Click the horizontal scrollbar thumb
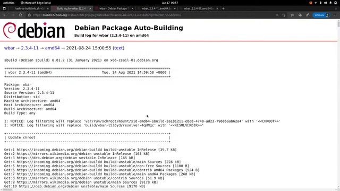 pos(7,190)
